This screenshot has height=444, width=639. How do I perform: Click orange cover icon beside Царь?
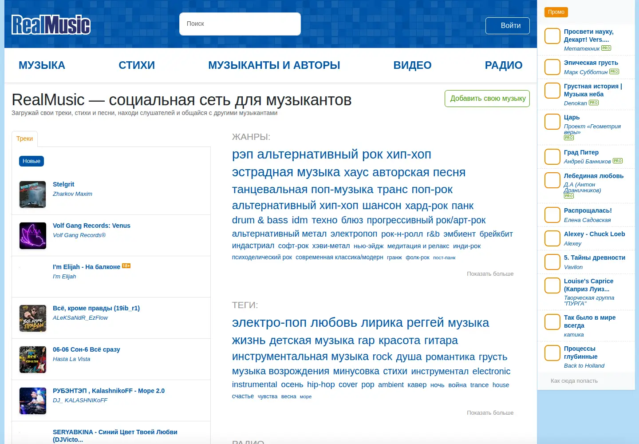click(x=552, y=122)
